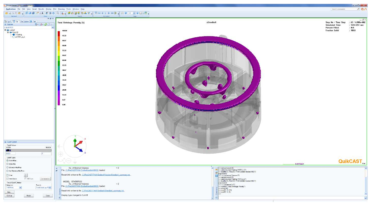
Task: Click the first blue cube view icon
Action: 26,13
